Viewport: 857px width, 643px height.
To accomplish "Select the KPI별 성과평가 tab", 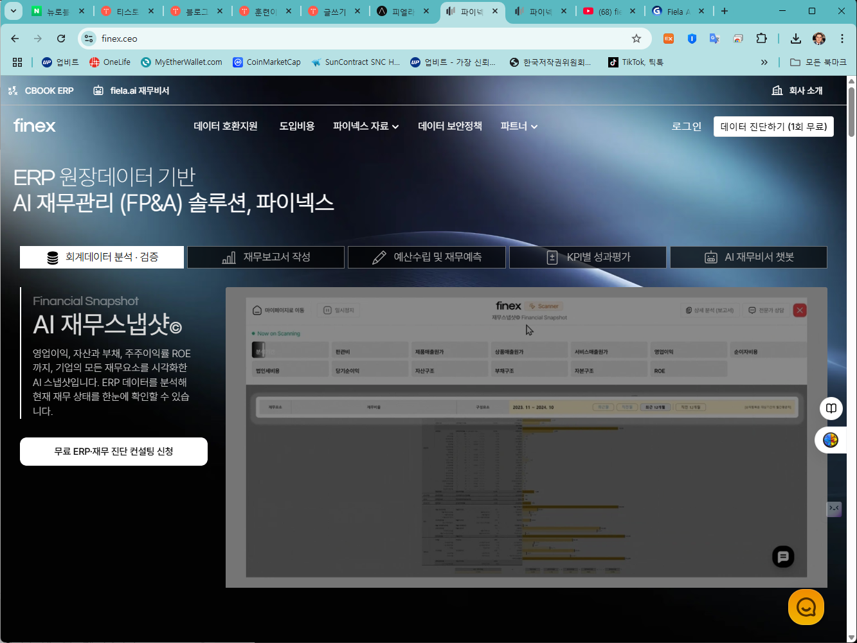I will (588, 257).
